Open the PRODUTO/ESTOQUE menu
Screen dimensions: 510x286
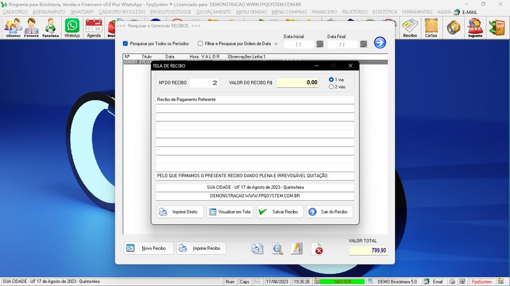tap(171, 12)
